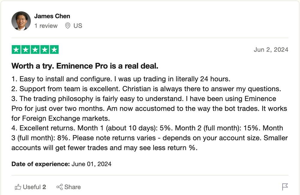Click the Useful count number 2
This screenshot has height=195, width=300.
[44, 187]
